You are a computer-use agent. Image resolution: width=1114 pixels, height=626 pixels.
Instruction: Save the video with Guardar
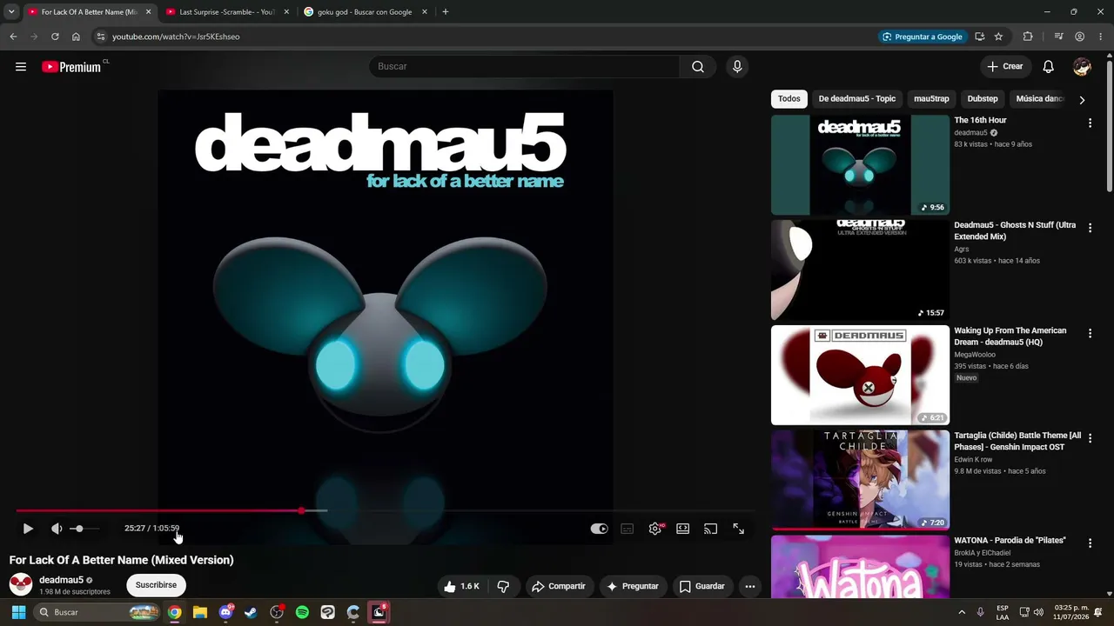(x=701, y=586)
